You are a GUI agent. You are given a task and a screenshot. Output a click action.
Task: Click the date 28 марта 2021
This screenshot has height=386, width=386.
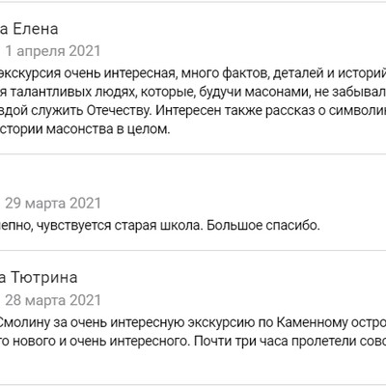coord(53,300)
